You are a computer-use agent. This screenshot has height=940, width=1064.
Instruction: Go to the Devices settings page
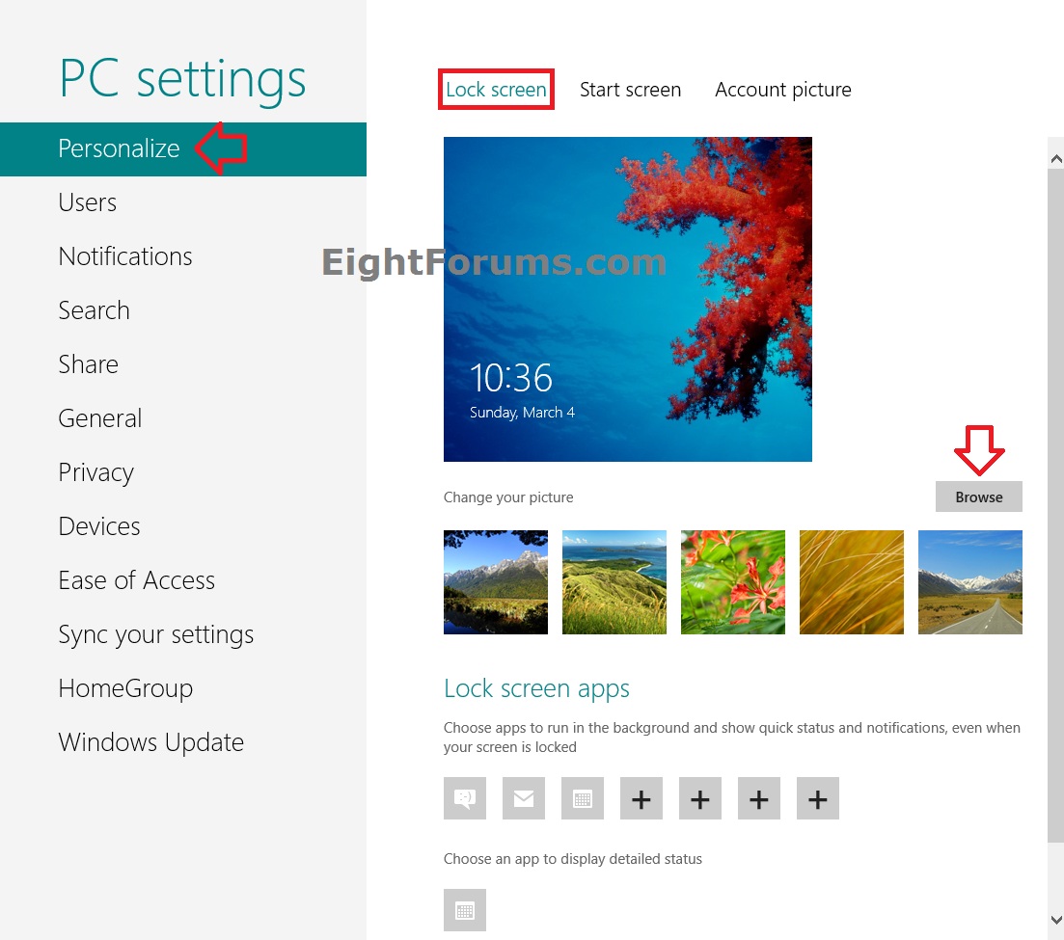pos(98,526)
